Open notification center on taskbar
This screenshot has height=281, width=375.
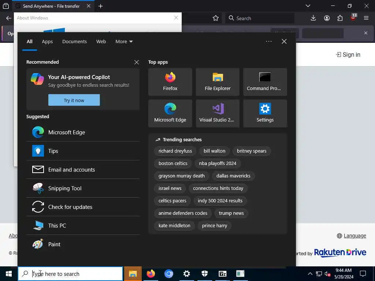363,274
